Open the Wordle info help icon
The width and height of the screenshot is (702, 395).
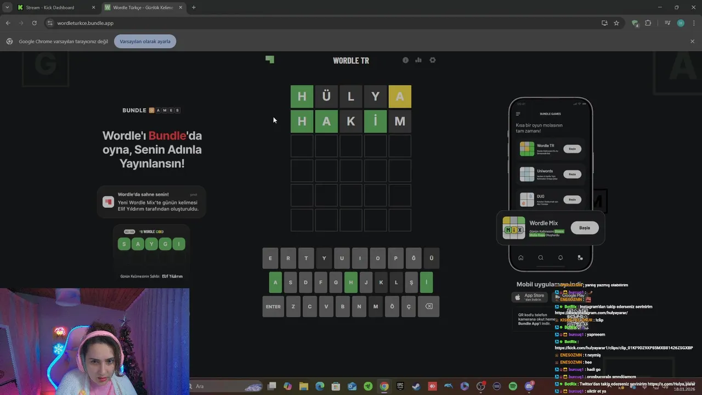(x=405, y=60)
